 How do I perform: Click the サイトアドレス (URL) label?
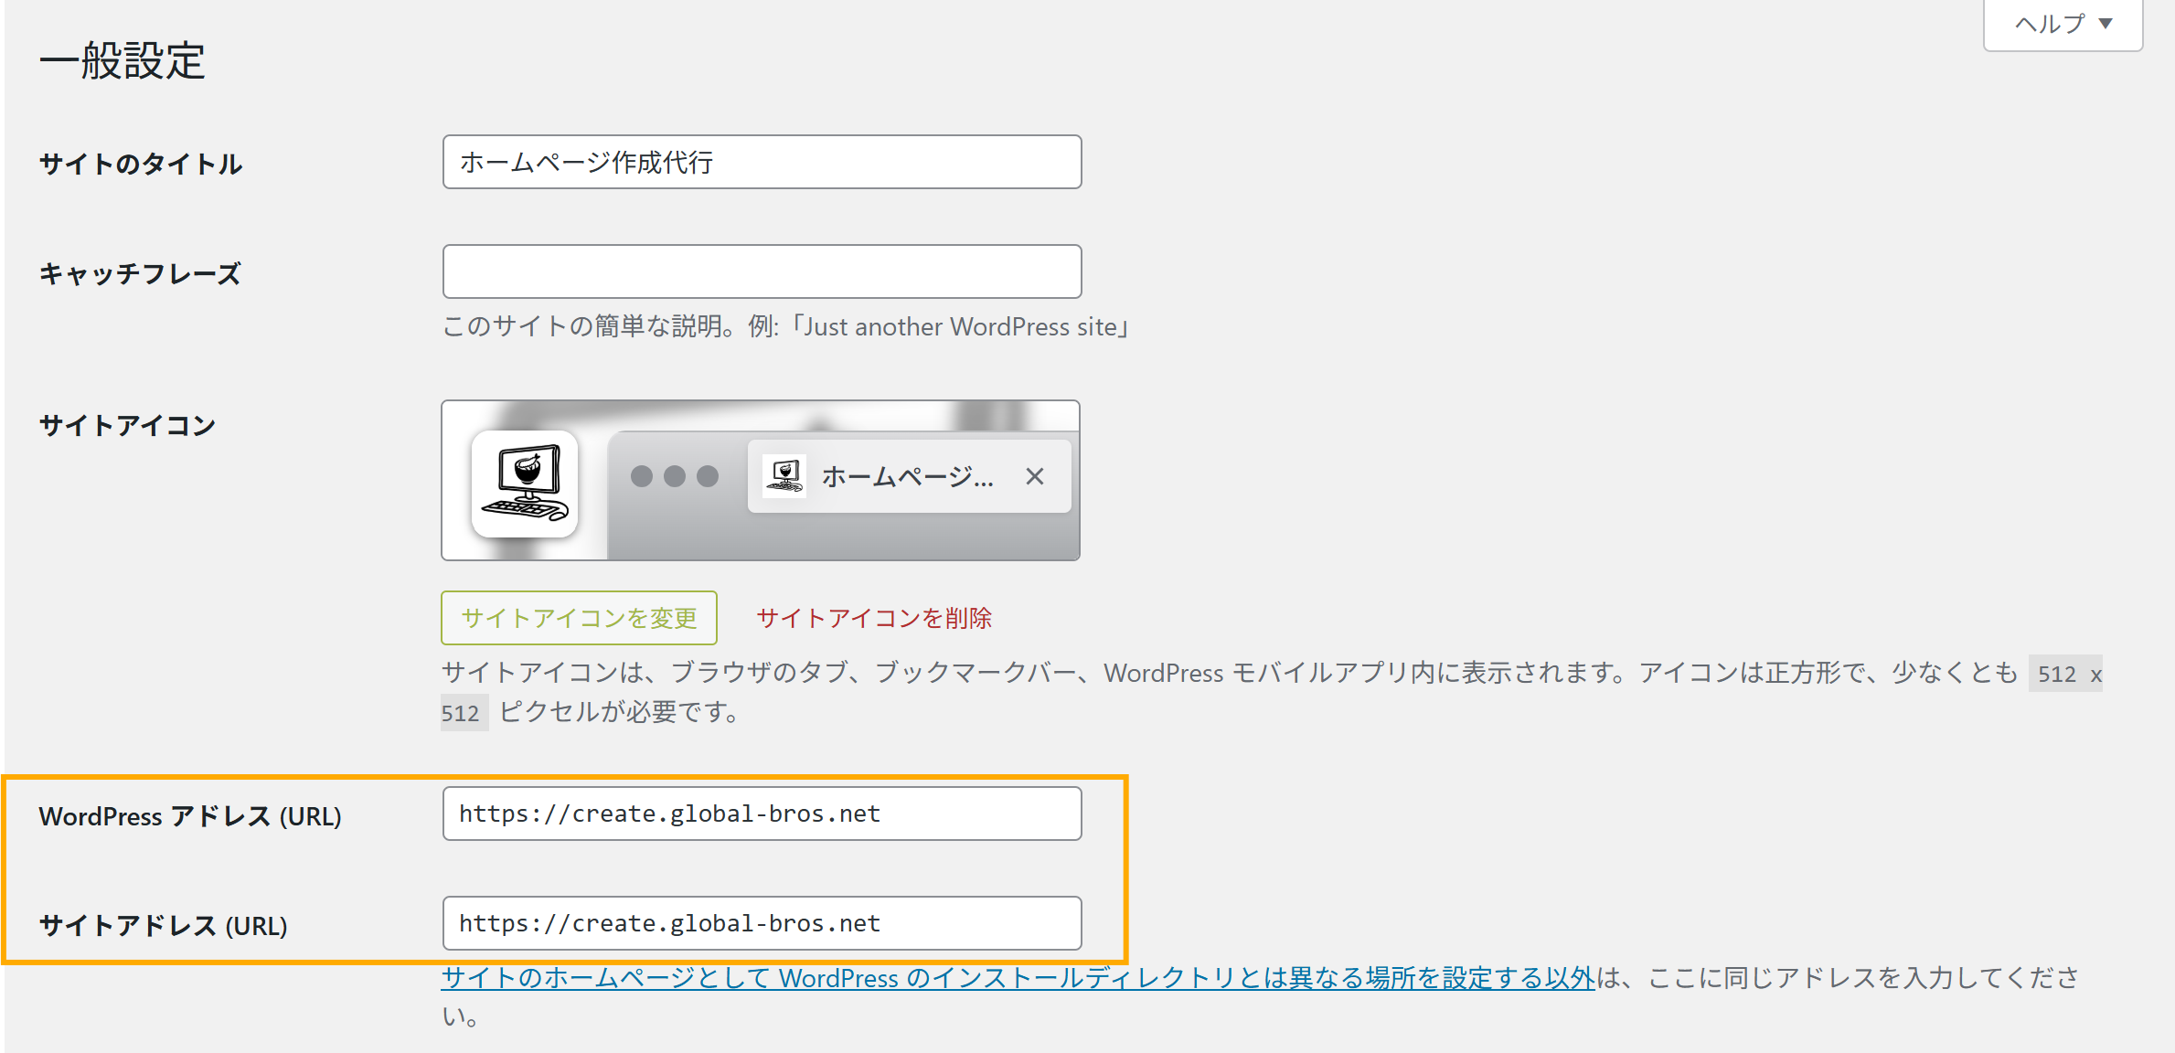point(163,926)
